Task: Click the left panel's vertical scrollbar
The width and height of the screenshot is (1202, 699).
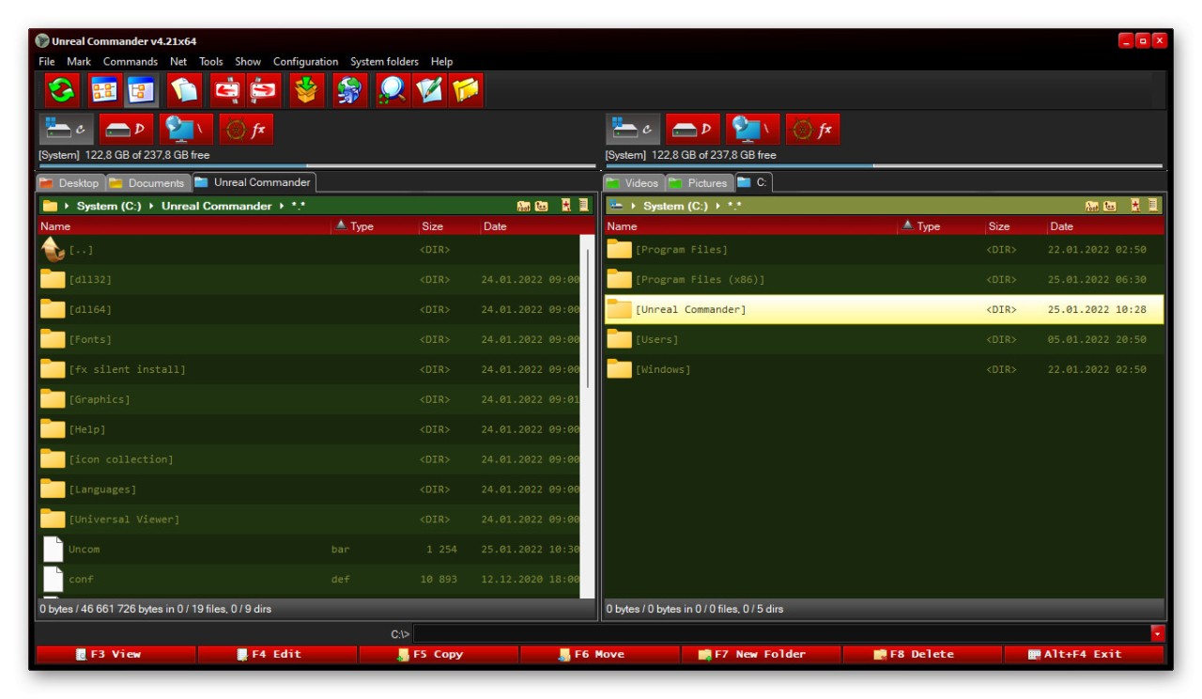Action: click(x=588, y=319)
